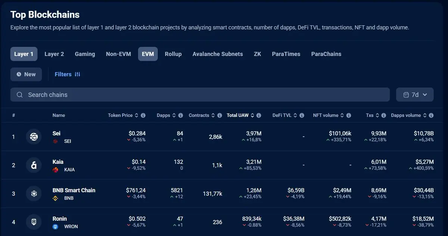Toggle the Non-EVM category chip

pyautogui.click(x=118, y=54)
